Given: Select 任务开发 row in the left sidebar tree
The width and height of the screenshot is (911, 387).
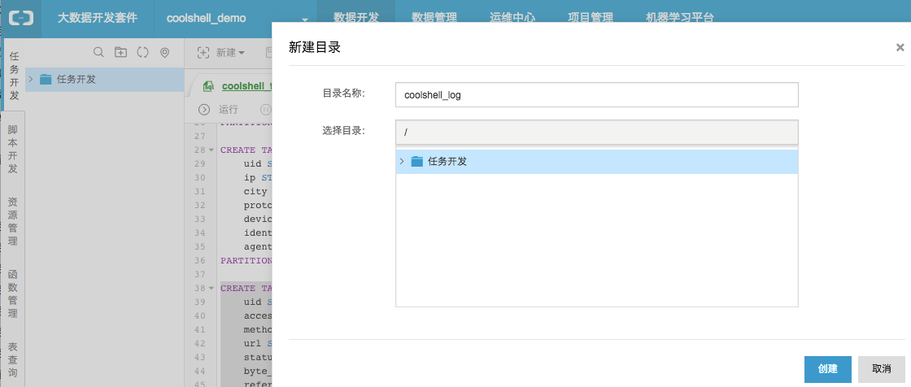Looking at the screenshot, I should coord(105,80).
